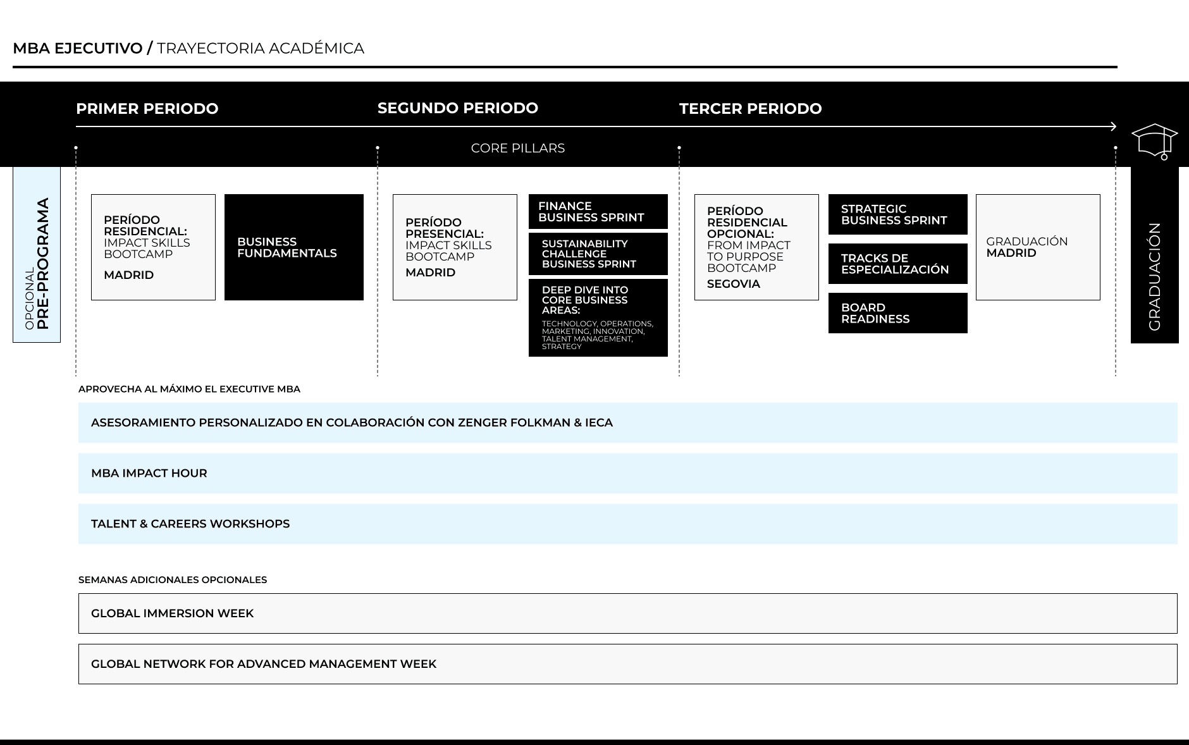The height and width of the screenshot is (745, 1189).
Task: Click the MBA Ejecutivo Trayectoria Académica title
Action: 188,49
